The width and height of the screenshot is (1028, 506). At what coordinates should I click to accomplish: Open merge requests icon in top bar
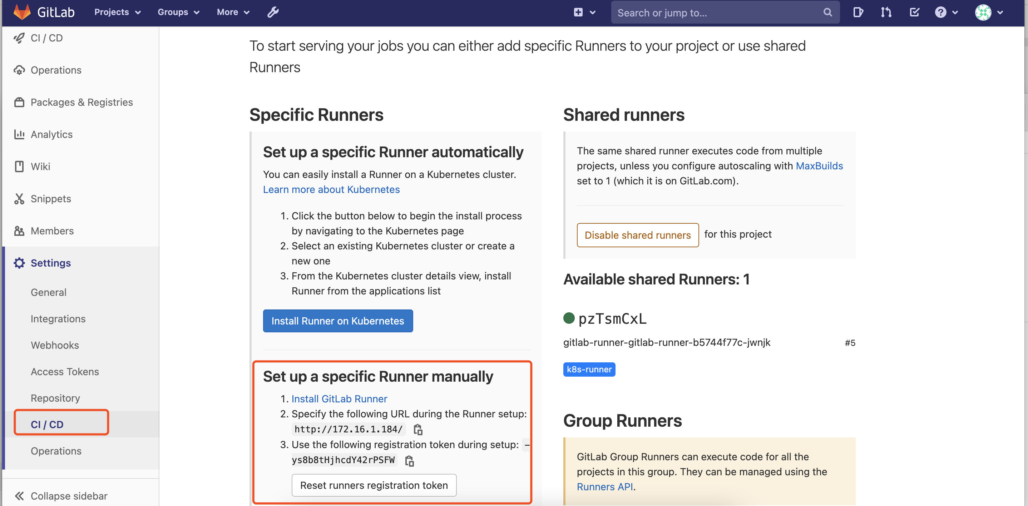[x=886, y=13]
